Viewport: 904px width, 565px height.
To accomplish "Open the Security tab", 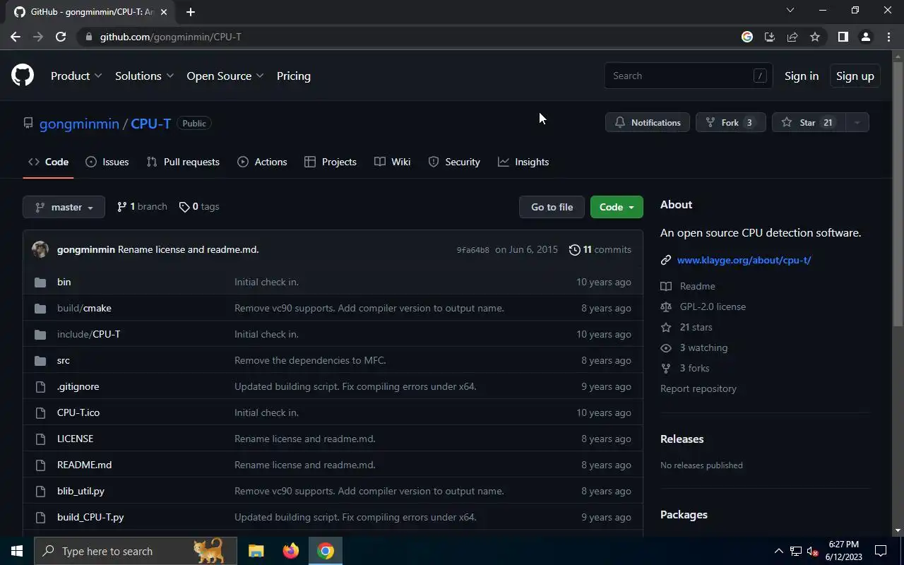I will point(454,162).
